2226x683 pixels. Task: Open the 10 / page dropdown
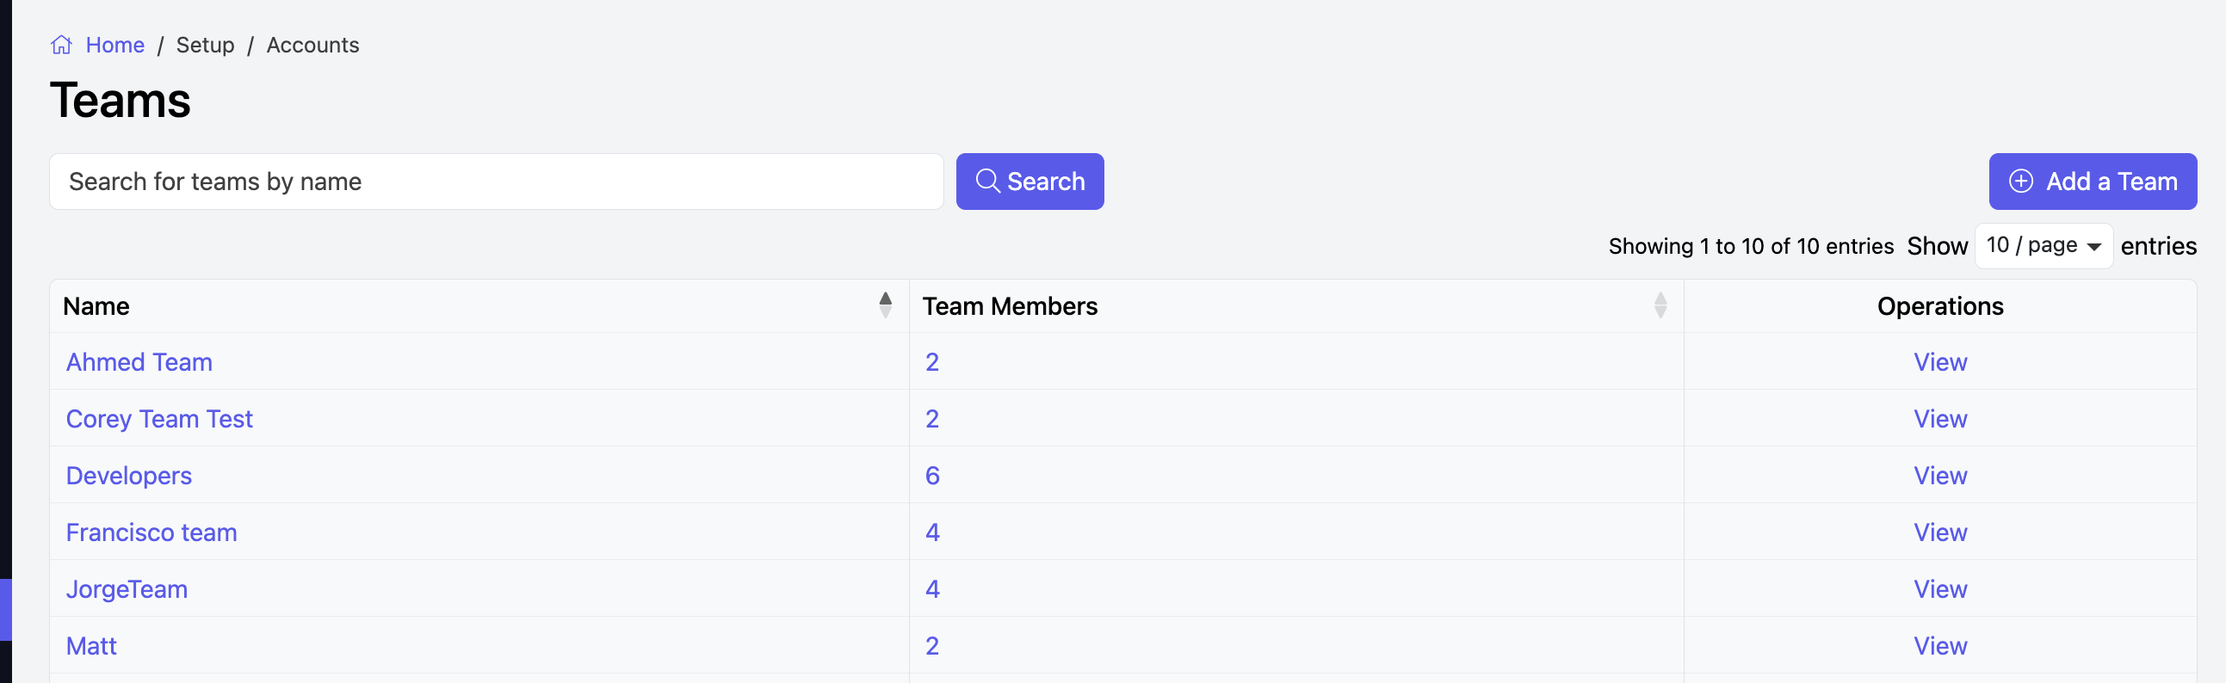(2043, 246)
